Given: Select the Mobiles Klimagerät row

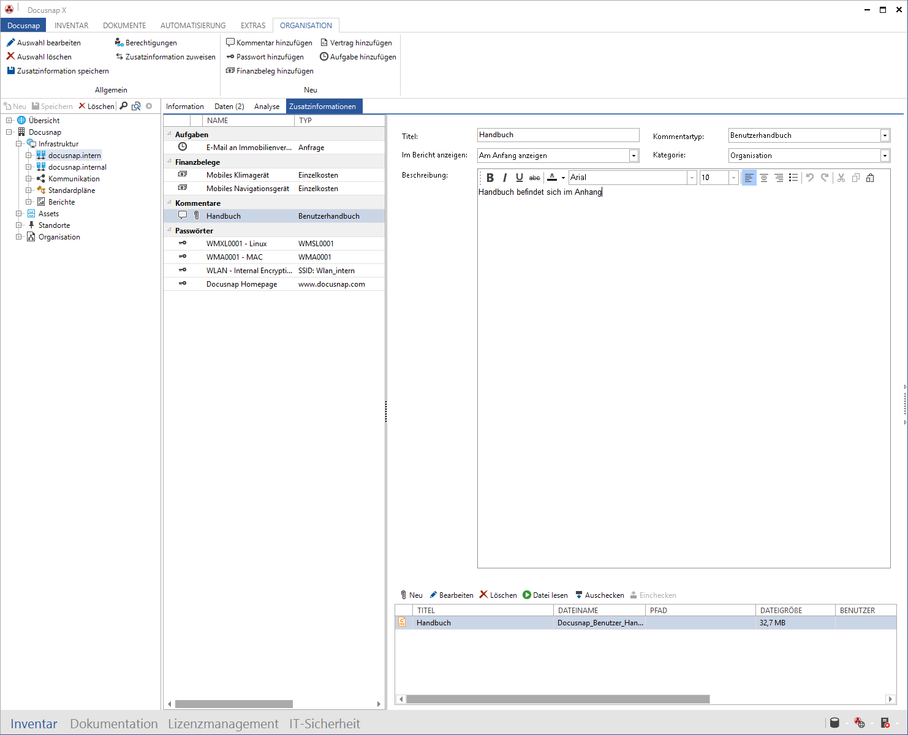Looking at the screenshot, I should [x=274, y=175].
